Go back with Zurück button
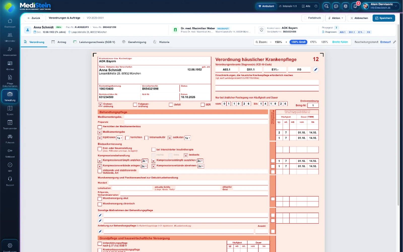This screenshot has width=403, height=252. click(x=34, y=18)
